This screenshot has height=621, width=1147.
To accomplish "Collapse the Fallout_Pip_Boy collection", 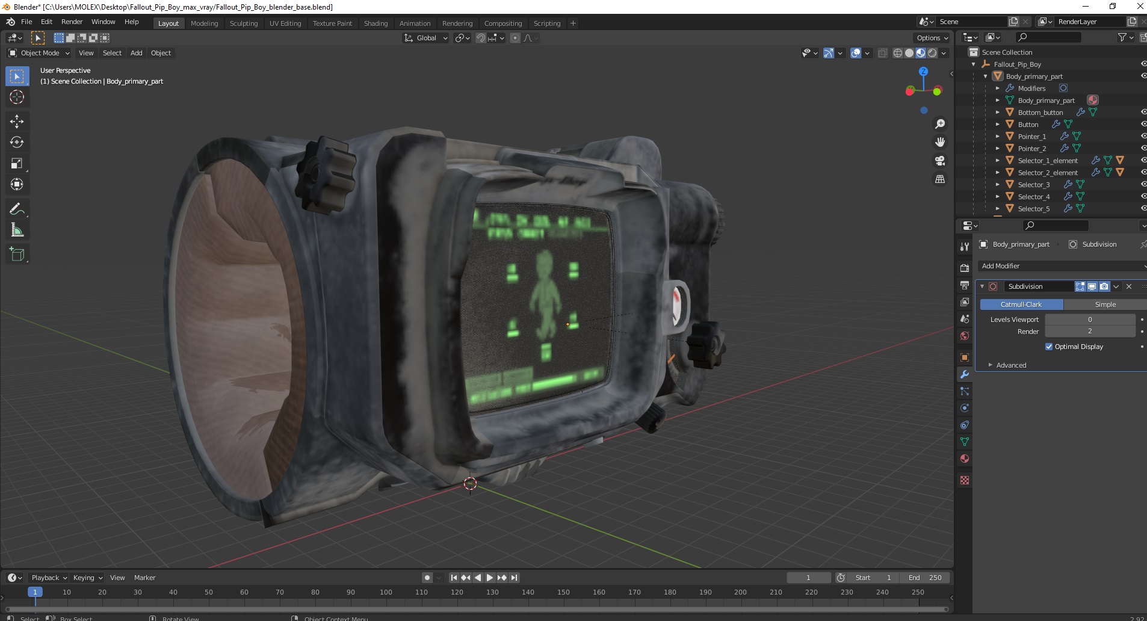I will [973, 64].
